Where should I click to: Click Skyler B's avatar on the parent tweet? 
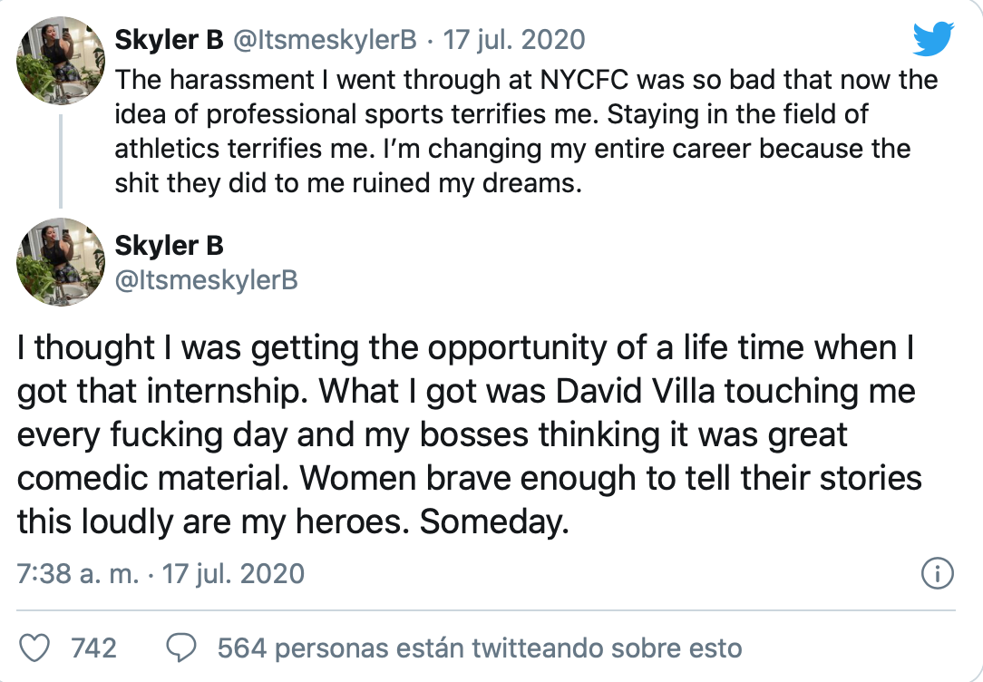[61, 54]
